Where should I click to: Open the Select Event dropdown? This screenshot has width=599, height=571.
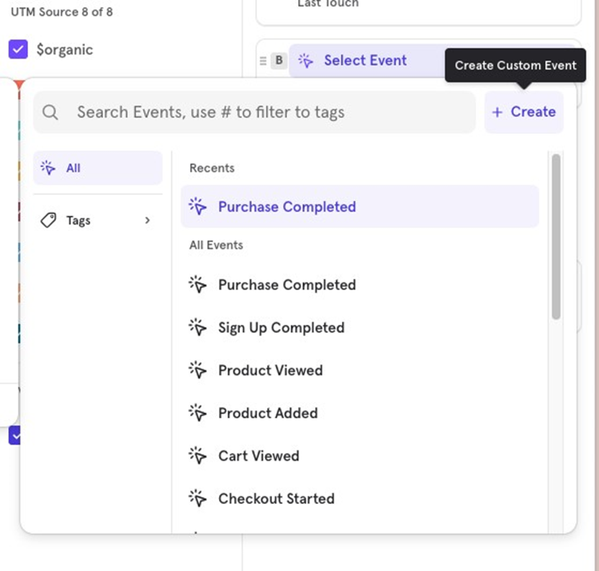[x=365, y=61]
